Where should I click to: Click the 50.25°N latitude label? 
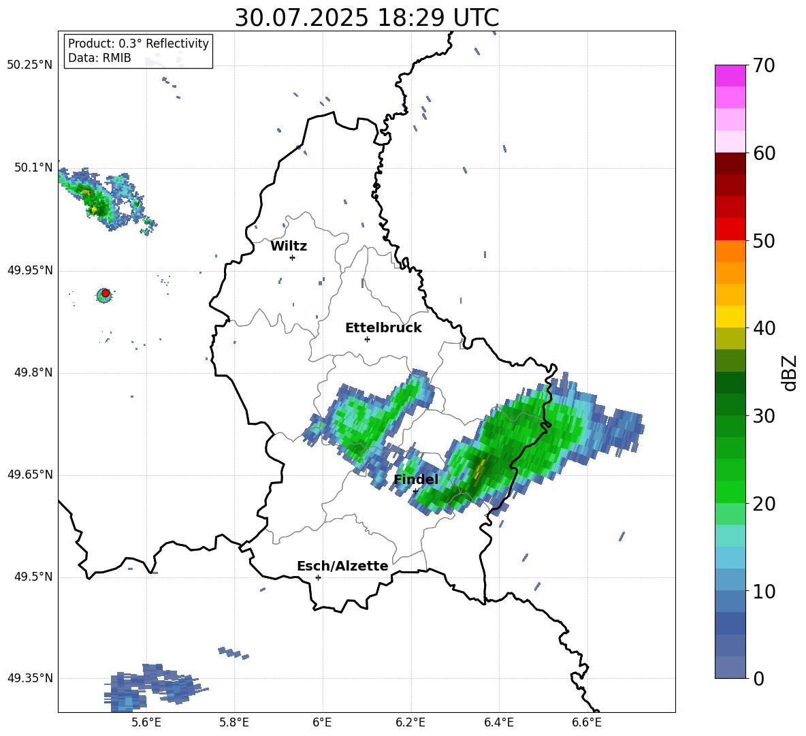[x=30, y=65]
